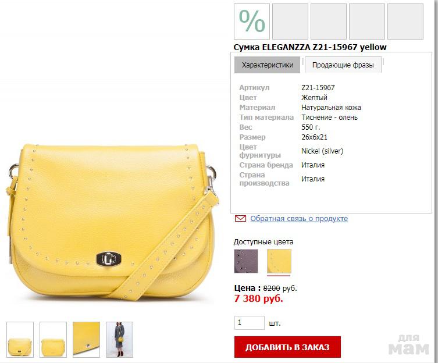Click the ДОБАВИТЬ В ЗАКАЗ button

point(287,347)
